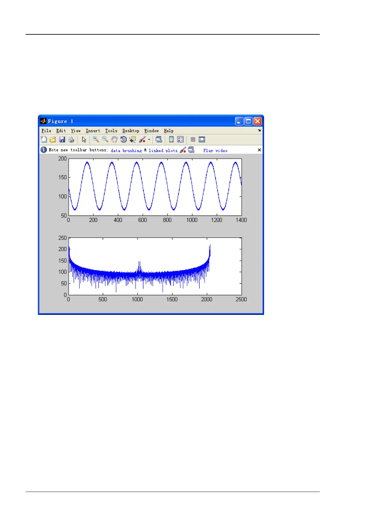This screenshot has width=372, height=526.
Task: Open the View menu
Action: point(76,131)
